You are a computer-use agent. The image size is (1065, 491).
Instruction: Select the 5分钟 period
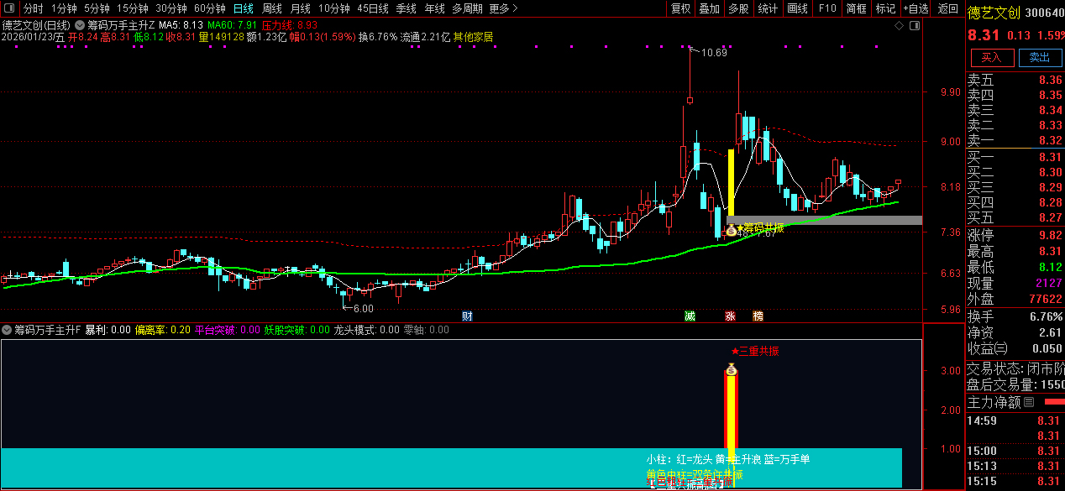click(97, 8)
